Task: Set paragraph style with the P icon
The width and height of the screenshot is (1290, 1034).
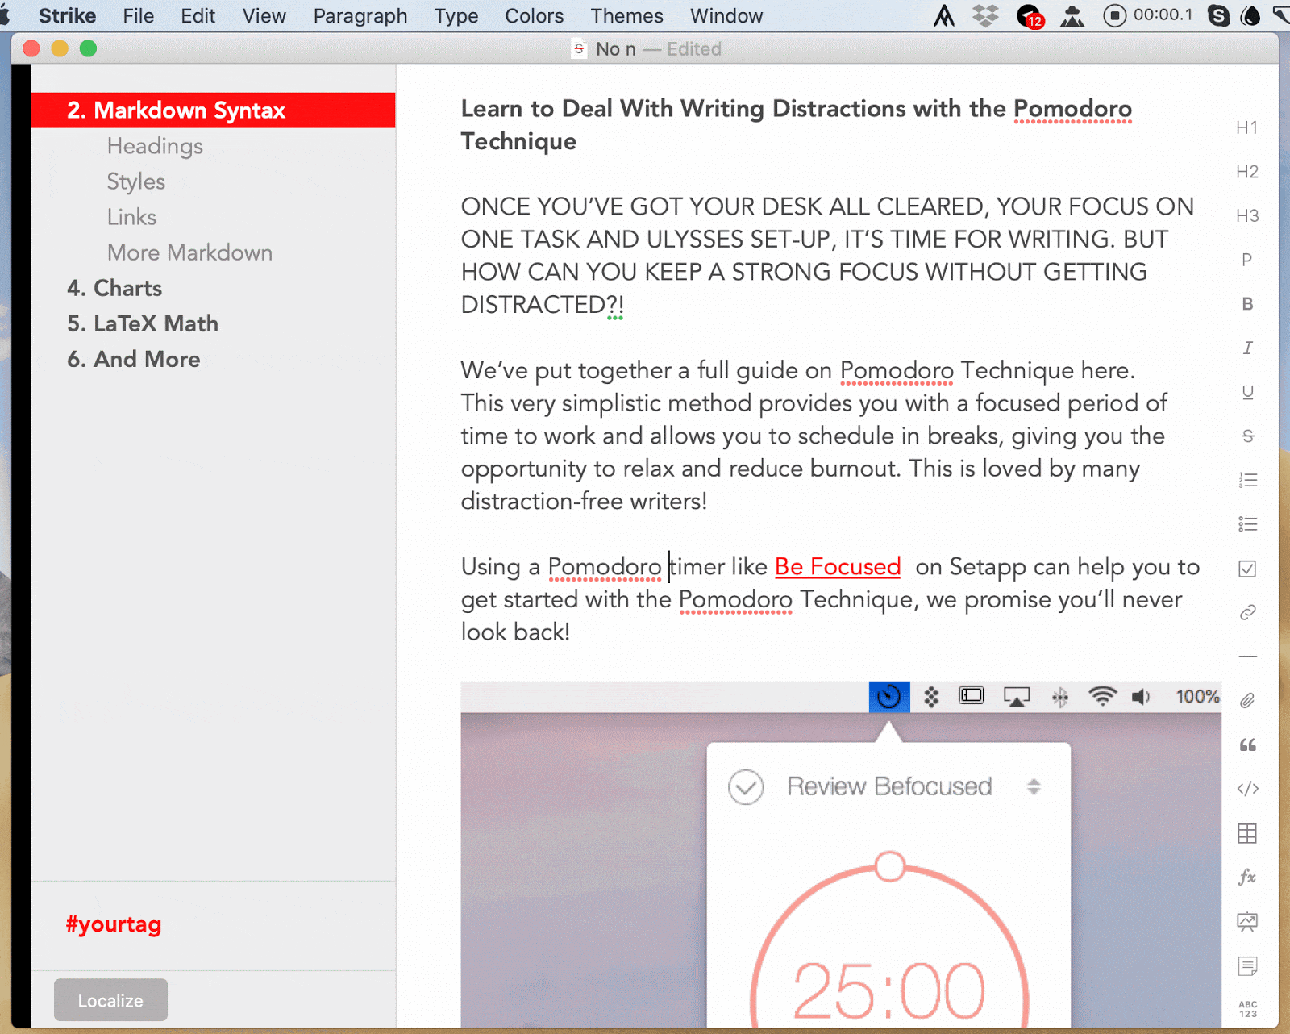Action: [1246, 260]
